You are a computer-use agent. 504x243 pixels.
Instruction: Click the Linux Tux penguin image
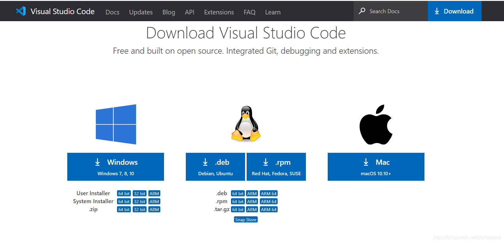coord(246,124)
